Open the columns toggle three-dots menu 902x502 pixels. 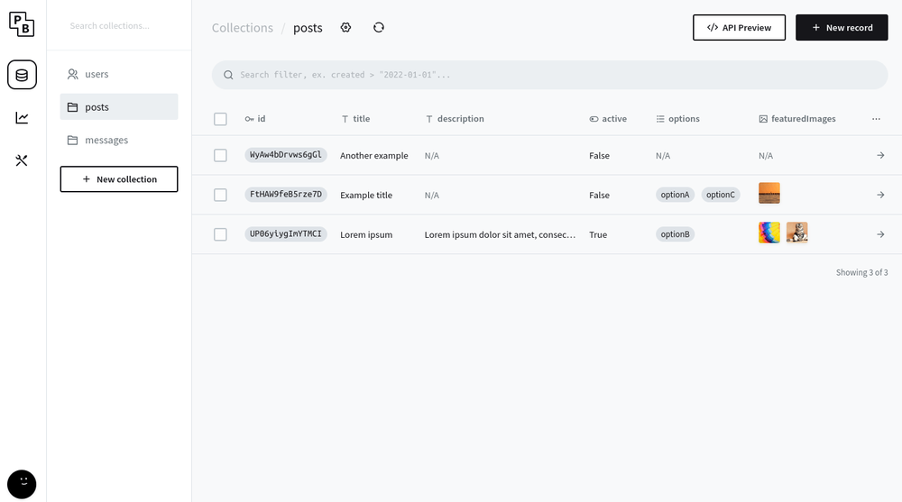coord(876,119)
